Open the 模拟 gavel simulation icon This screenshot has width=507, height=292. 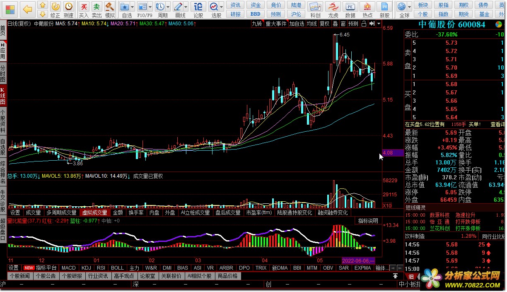pos(110,6)
